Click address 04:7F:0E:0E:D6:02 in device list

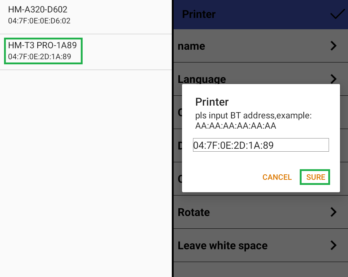(x=39, y=21)
